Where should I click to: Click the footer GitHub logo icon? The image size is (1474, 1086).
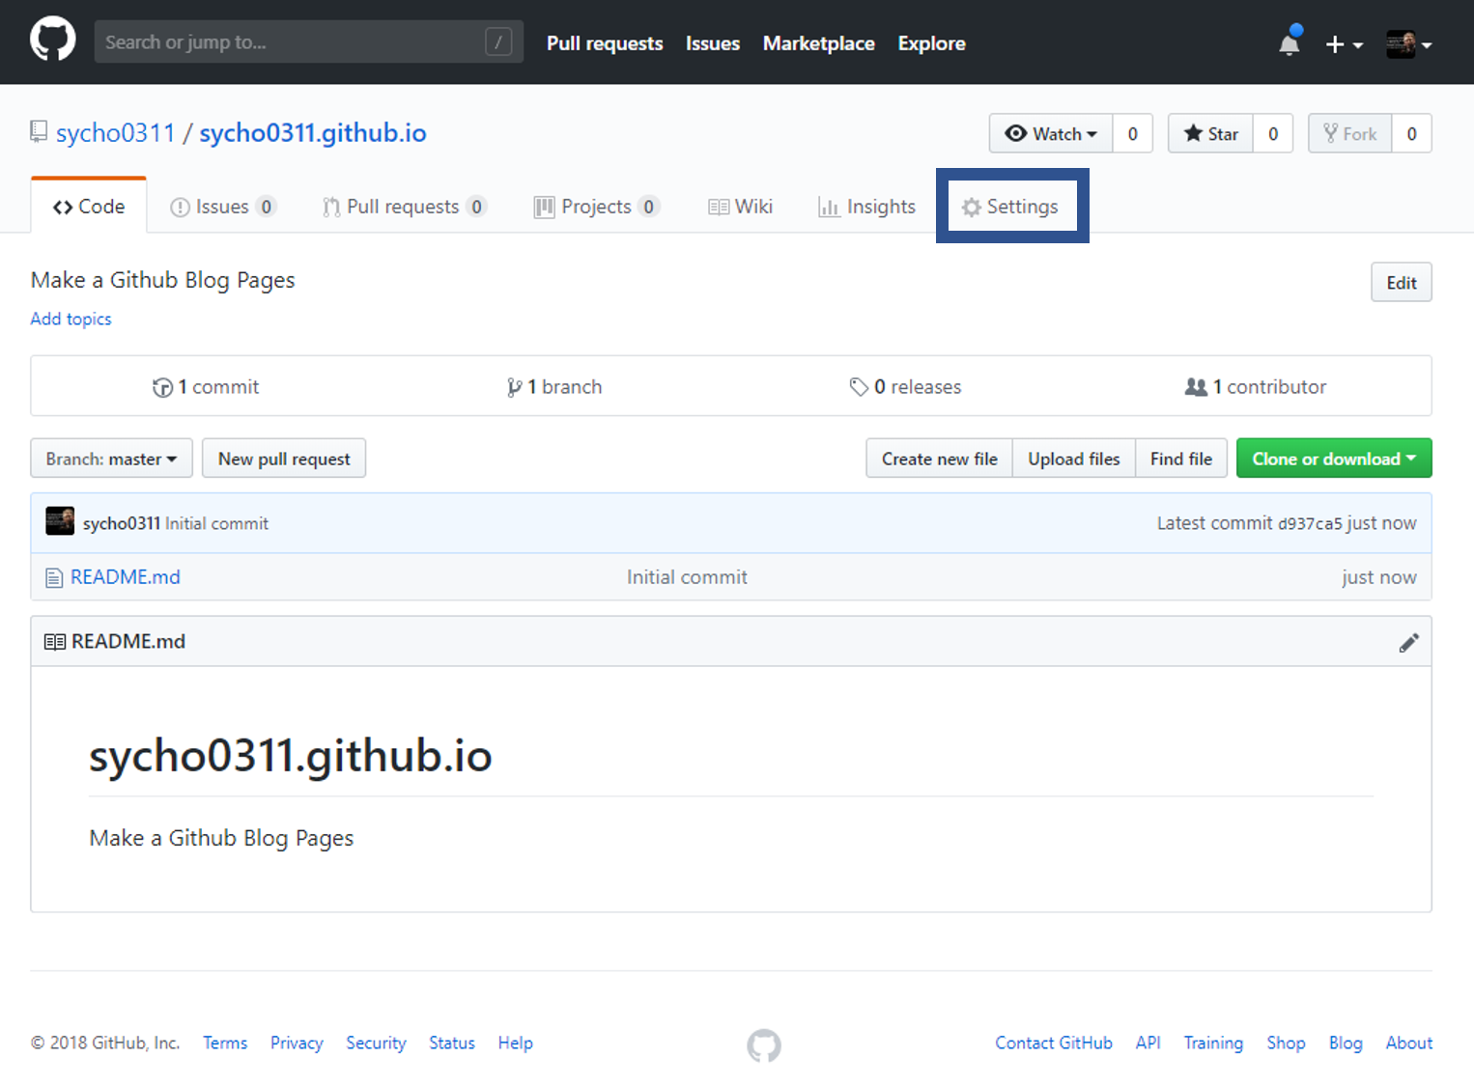click(x=764, y=1044)
